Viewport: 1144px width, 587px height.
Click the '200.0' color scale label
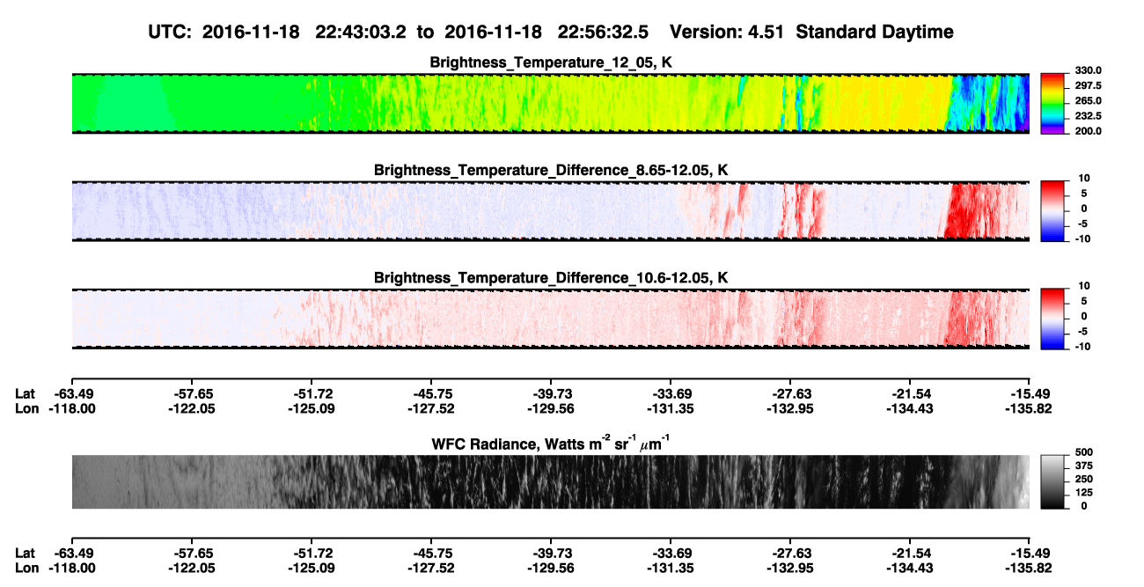coord(1088,130)
